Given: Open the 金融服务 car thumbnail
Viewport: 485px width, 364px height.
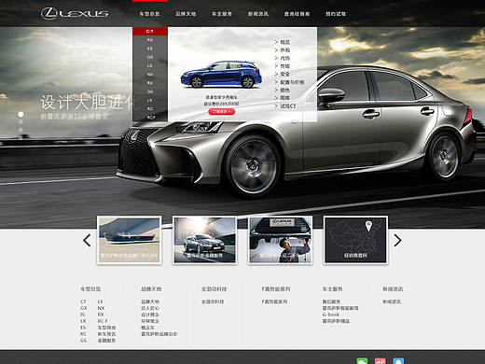Looking at the screenshot, I should tap(204, 240).
